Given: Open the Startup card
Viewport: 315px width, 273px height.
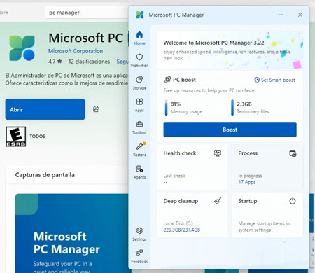Looking at the screenshot, I should point(267,215).
